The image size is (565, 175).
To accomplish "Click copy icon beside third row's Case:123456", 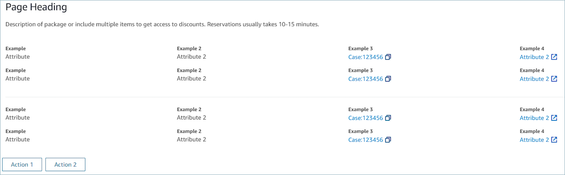I will click(x=388, y=118).
